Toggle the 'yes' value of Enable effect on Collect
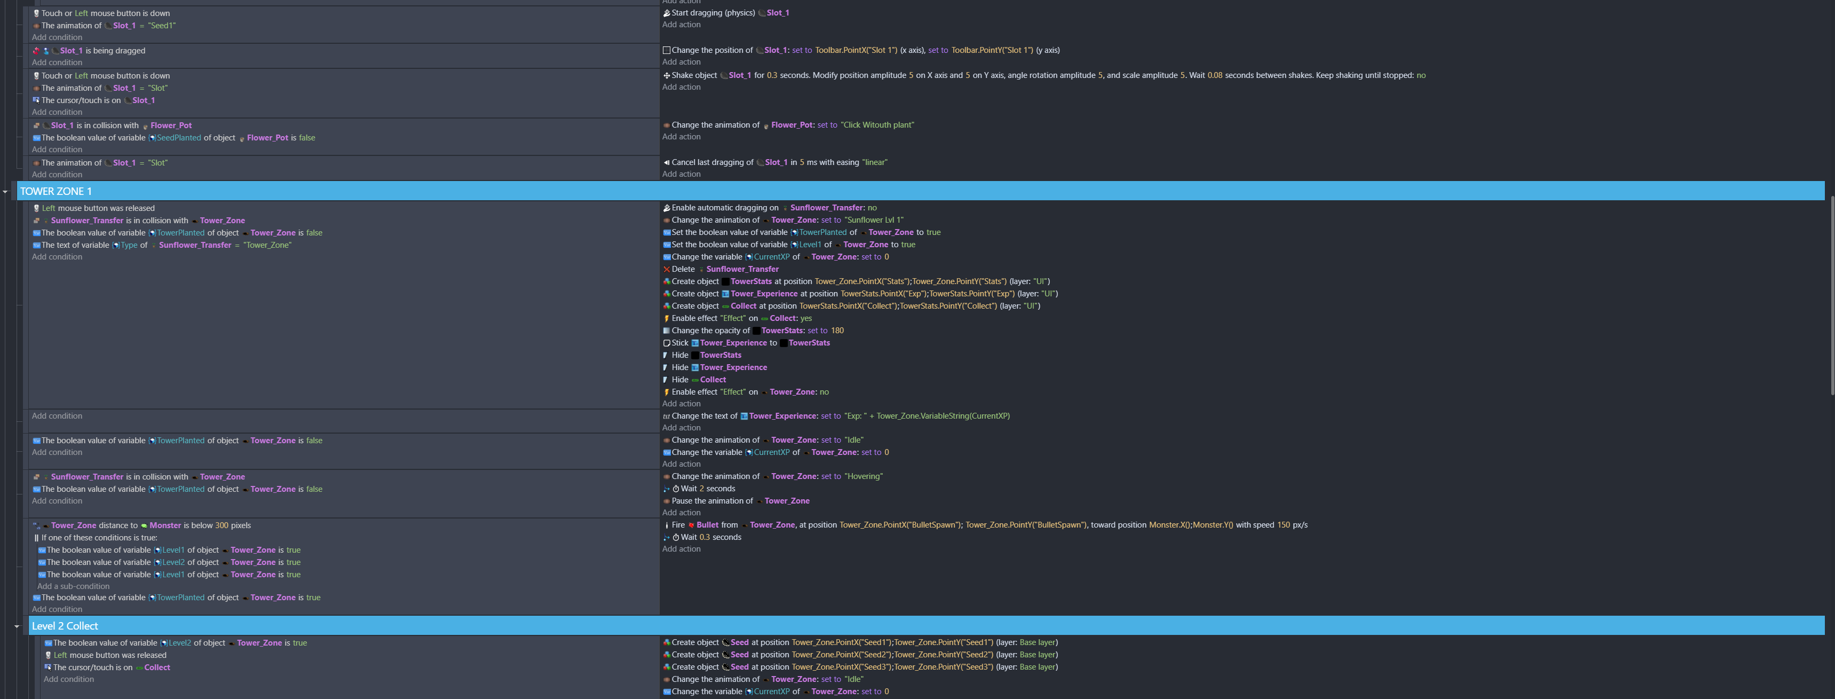The image size is (1835, 699). [x=805, y=318]
